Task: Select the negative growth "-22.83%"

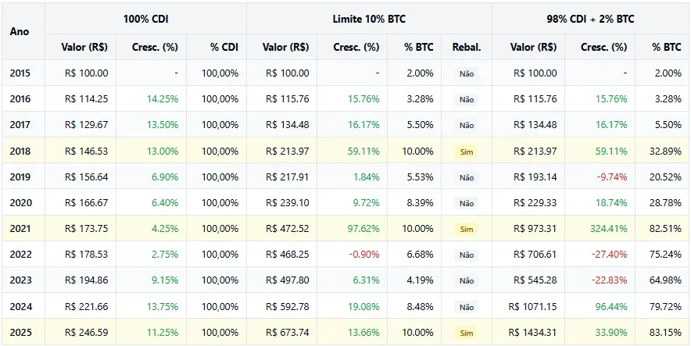Action: [x=610, y=280]
